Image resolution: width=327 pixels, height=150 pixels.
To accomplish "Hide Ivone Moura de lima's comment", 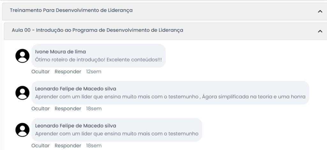I will pyautogui.click(x=41, y=72).
